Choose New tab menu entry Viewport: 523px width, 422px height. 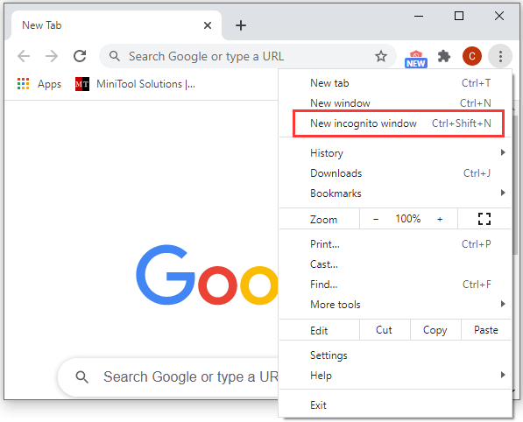[x=395, y=83]
